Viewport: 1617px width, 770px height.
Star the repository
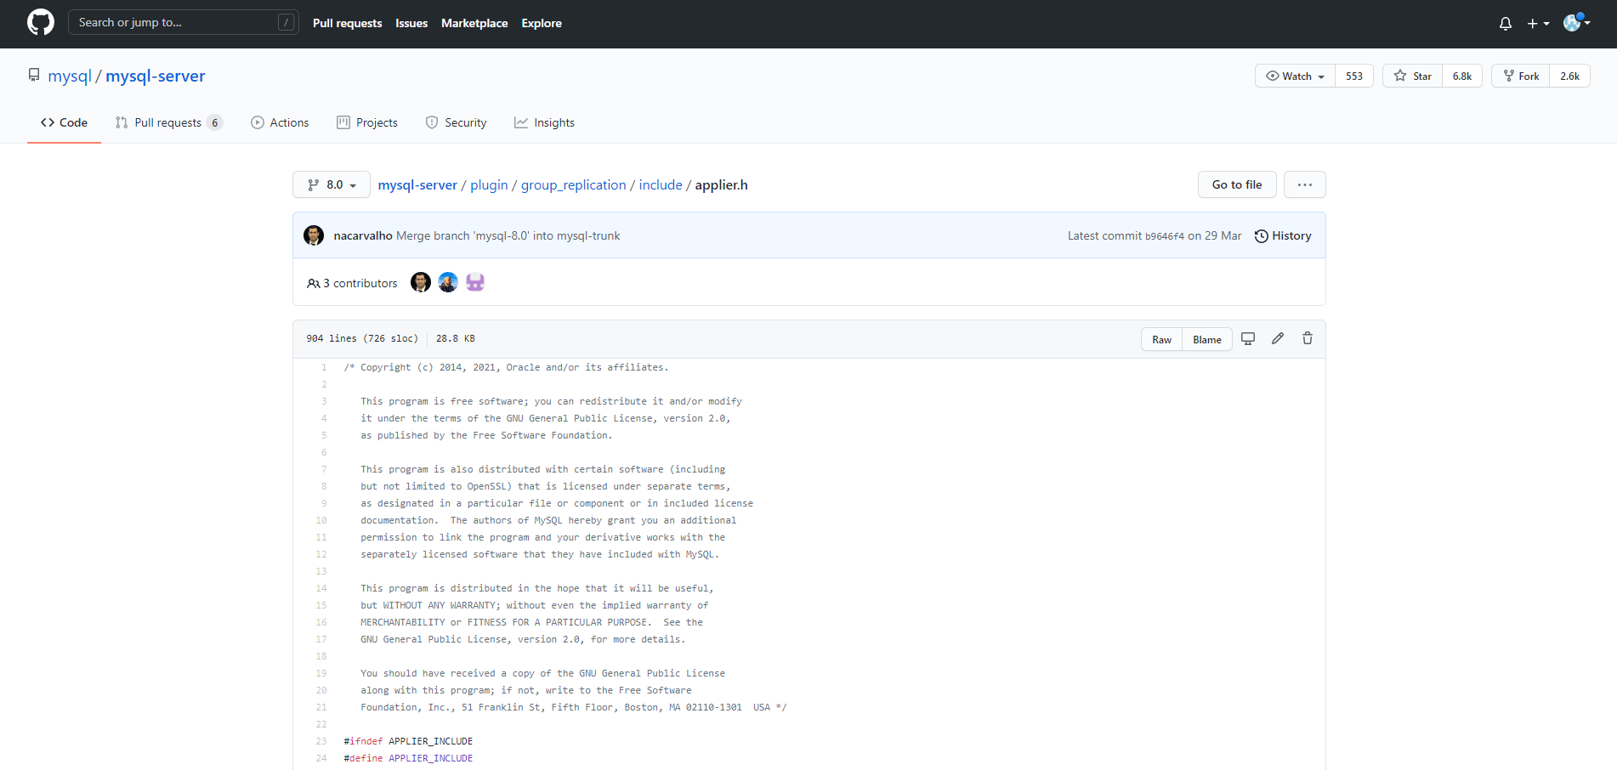click(1412, 76)
